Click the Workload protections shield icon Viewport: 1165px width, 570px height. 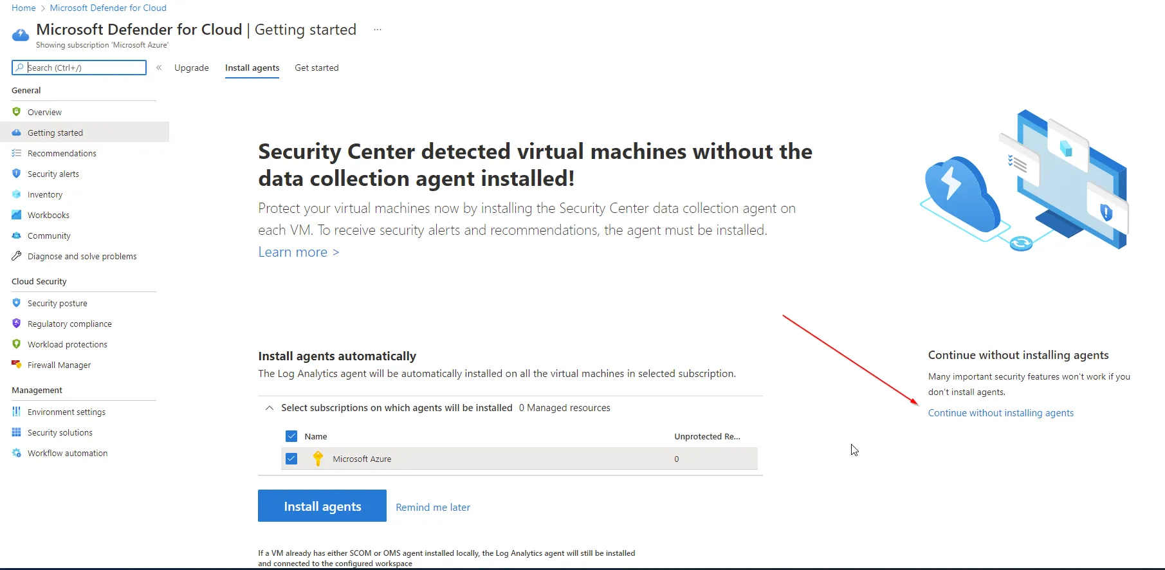(x=17, y=344)
